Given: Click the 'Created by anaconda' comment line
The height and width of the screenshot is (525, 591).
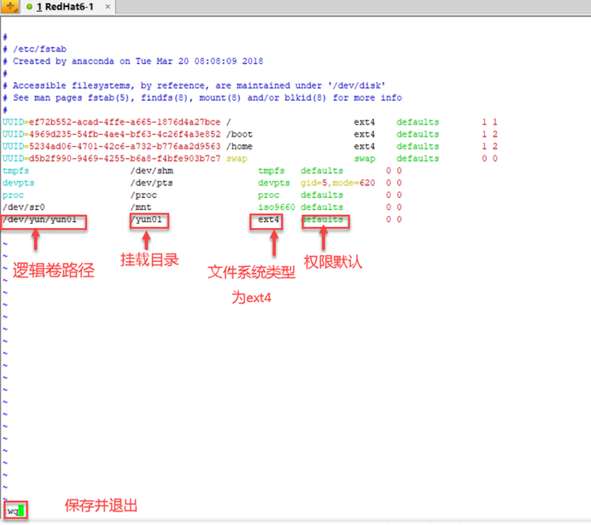Looking at the screenshot, I should [133, 61].
